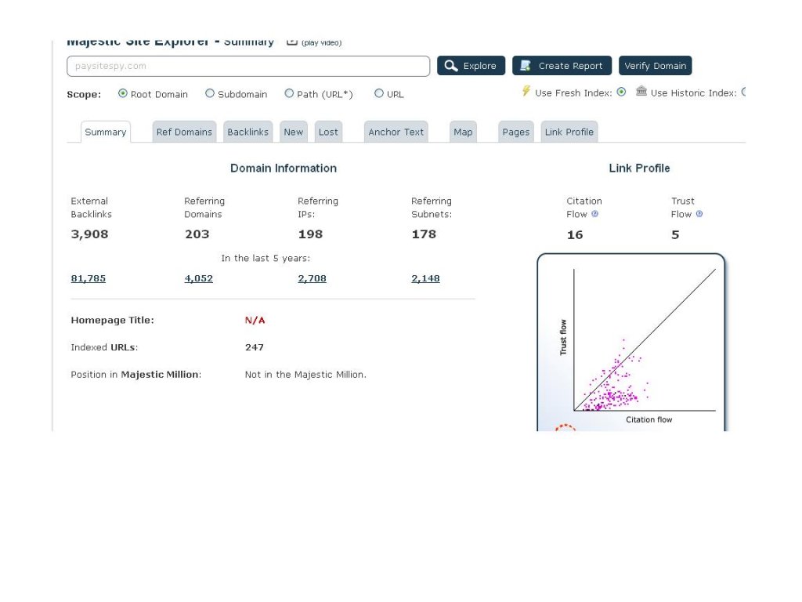The image size is (802, 602).
Task: Click the play video icon
Action: [292, 42]
